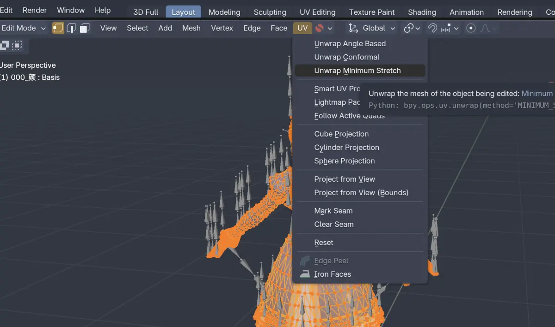Click the pivot point link icon
The height and width of the screenshot is (327, 555).
[408, 28]
